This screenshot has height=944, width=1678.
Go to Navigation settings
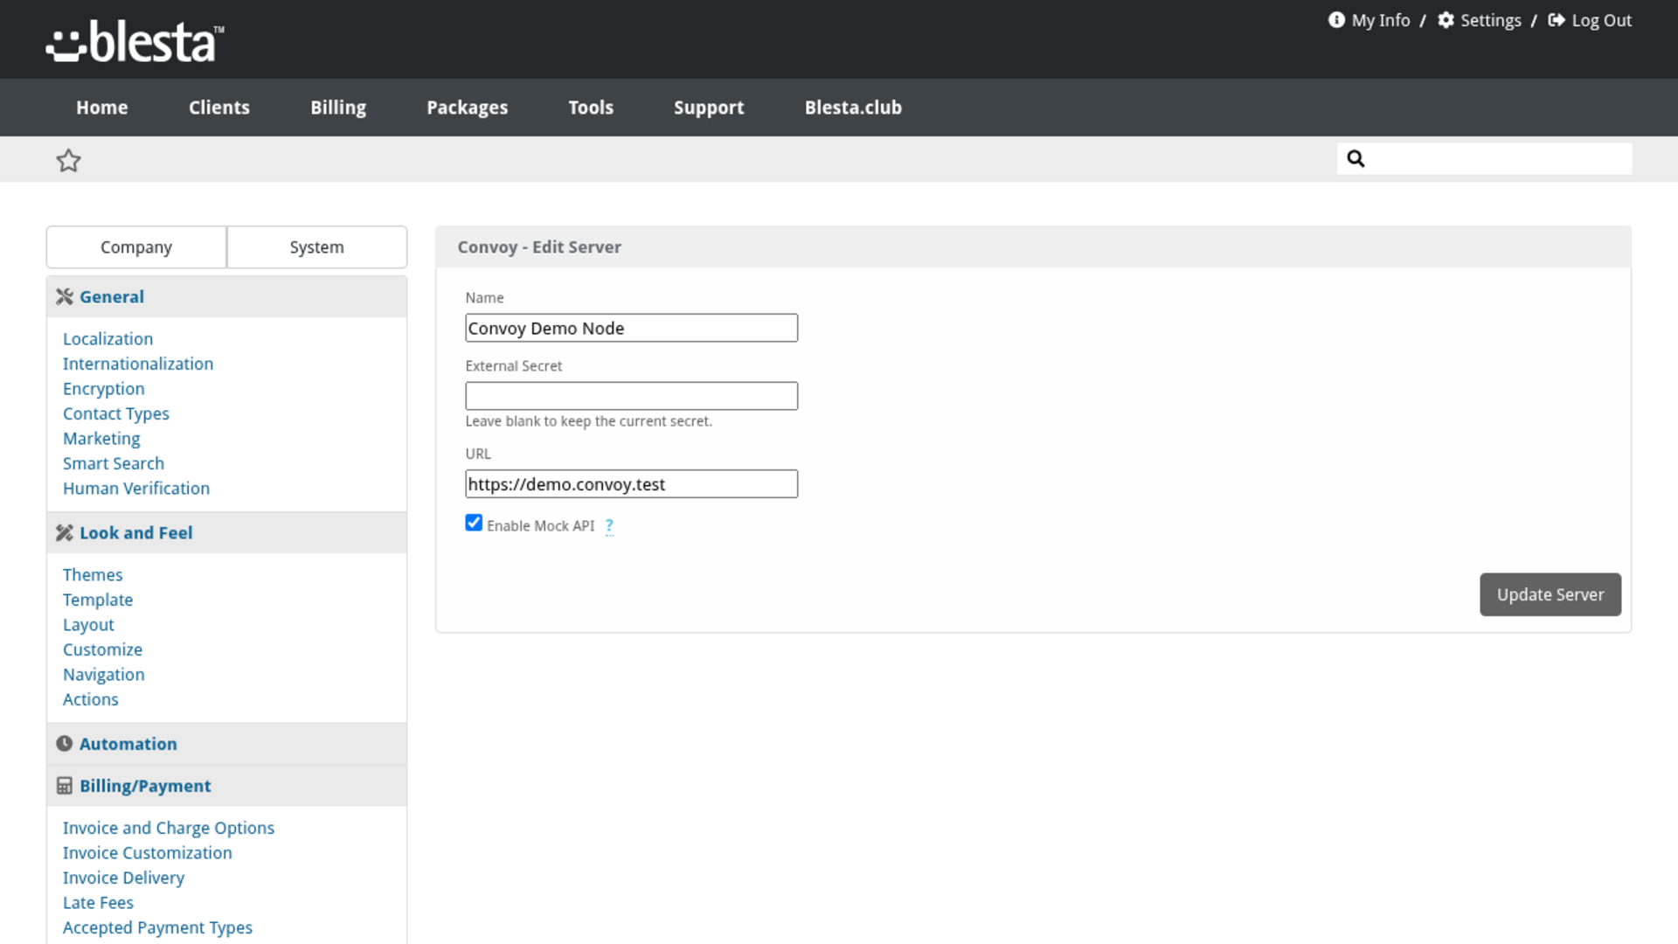[104, 675]
